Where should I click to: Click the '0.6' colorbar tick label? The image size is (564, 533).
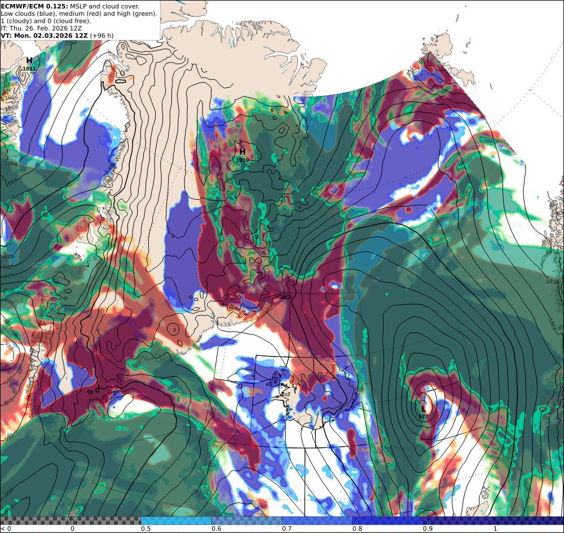click(216, 528)
